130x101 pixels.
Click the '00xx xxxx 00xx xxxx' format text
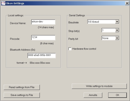coord(40,63)
